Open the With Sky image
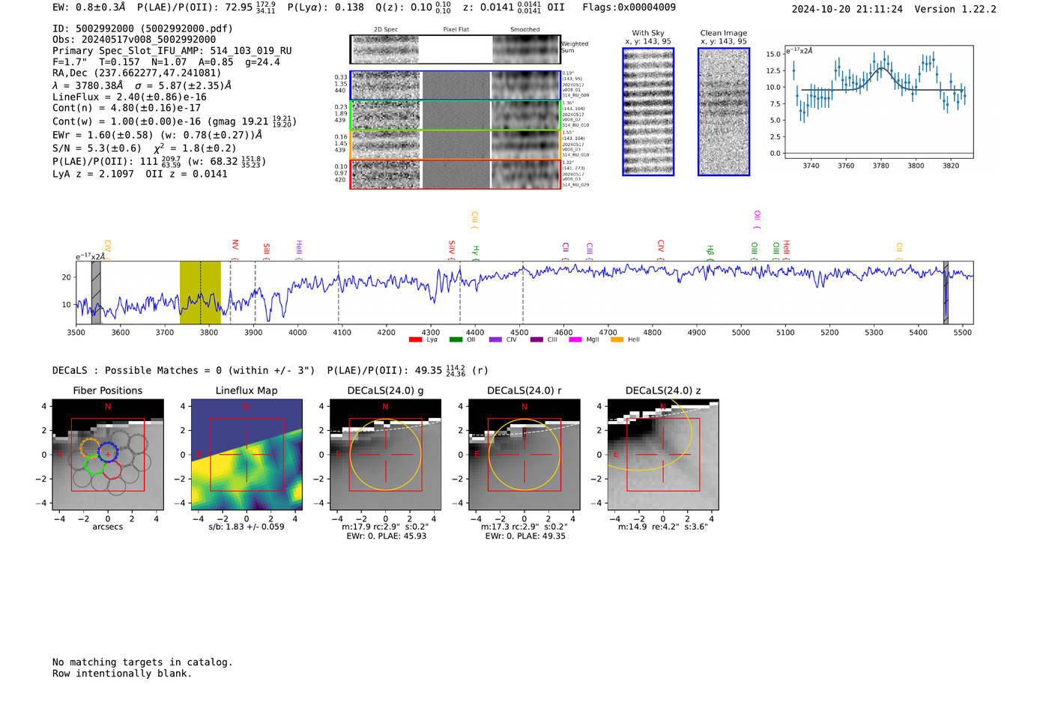The height and width of the screenshot is (714, 1049). pyautogui.click(x=648, y=112)
